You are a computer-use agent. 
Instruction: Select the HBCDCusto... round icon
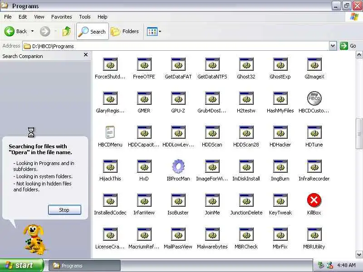314,98
